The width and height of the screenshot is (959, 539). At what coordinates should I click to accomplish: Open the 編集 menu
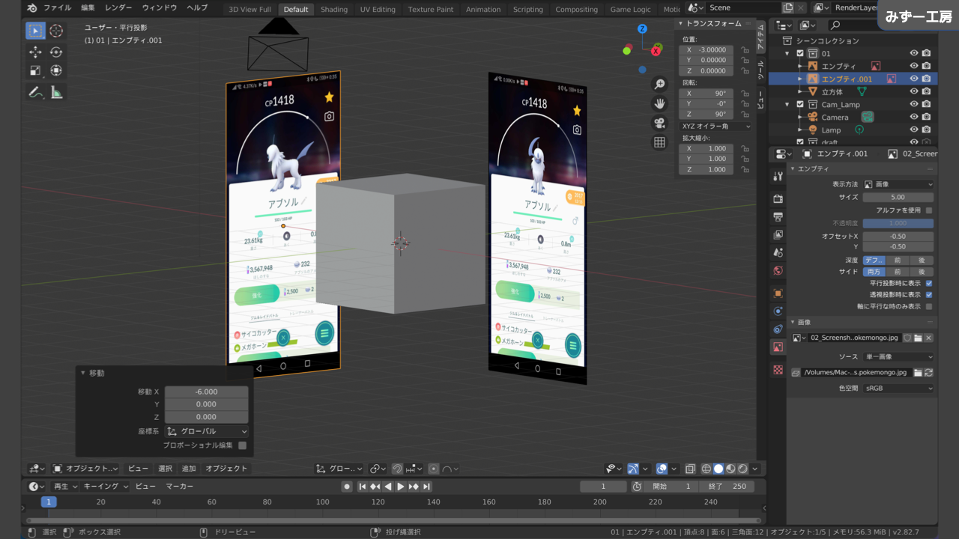click(x=88, y=7)
